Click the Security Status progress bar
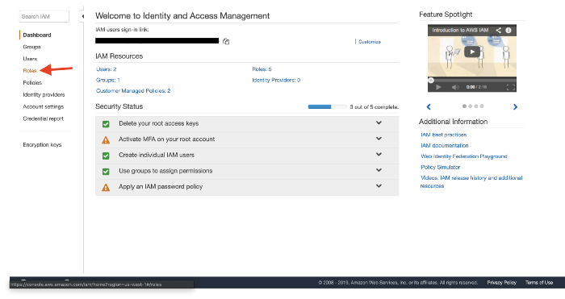This screenshot has width=565, height=299. tap(327, 107)
